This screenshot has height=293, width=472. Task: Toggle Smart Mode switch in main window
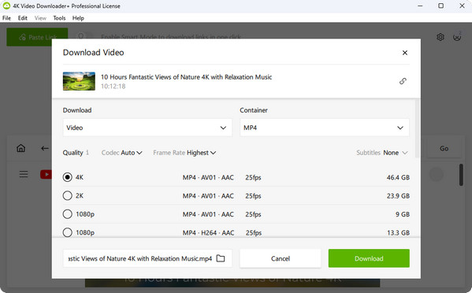tap(84, 37)
